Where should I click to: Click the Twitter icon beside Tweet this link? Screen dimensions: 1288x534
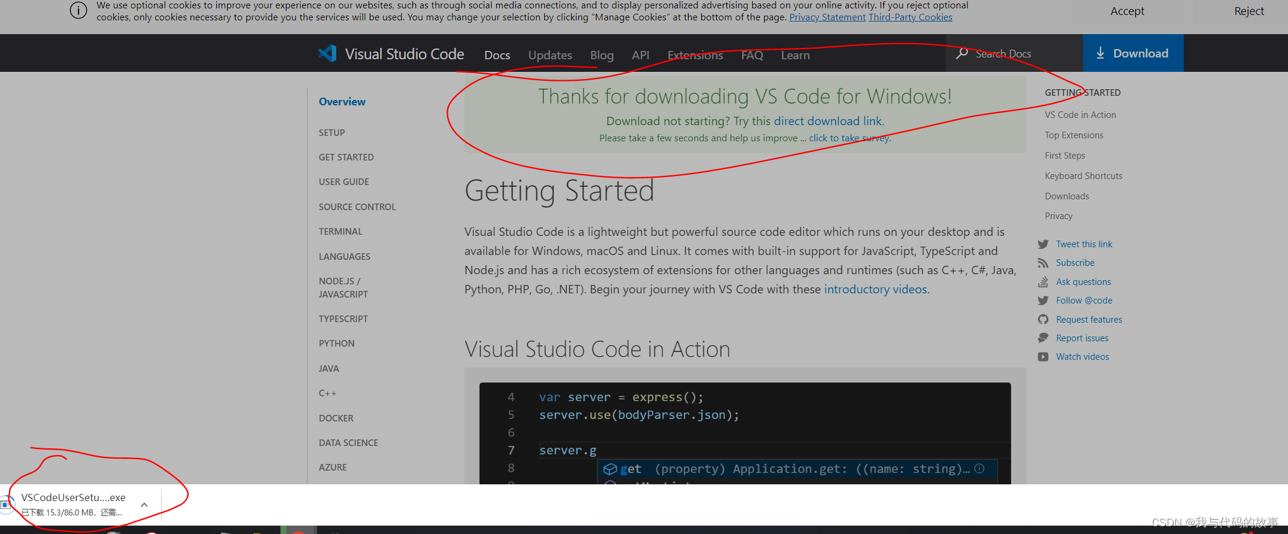[x=1043, y=244]
